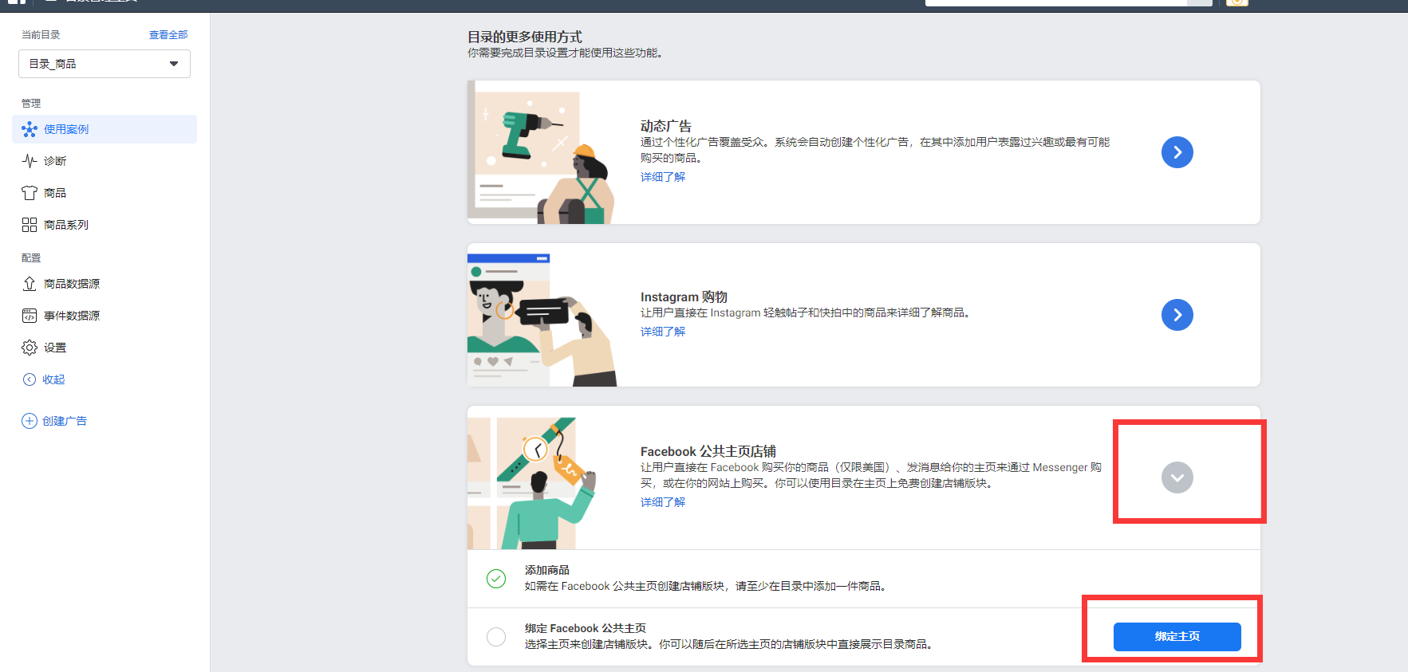The image size is (1408, 672).
Task: Click the 创建广告 plus icon
Action: 30,421
